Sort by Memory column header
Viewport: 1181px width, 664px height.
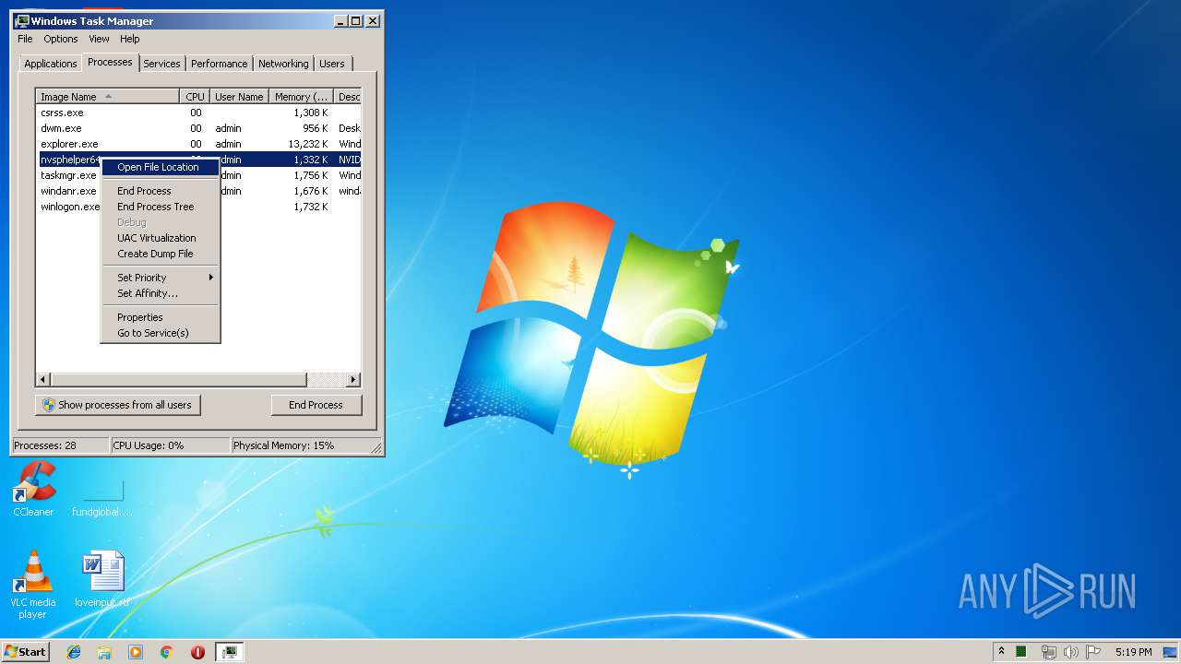coord(302,97)
